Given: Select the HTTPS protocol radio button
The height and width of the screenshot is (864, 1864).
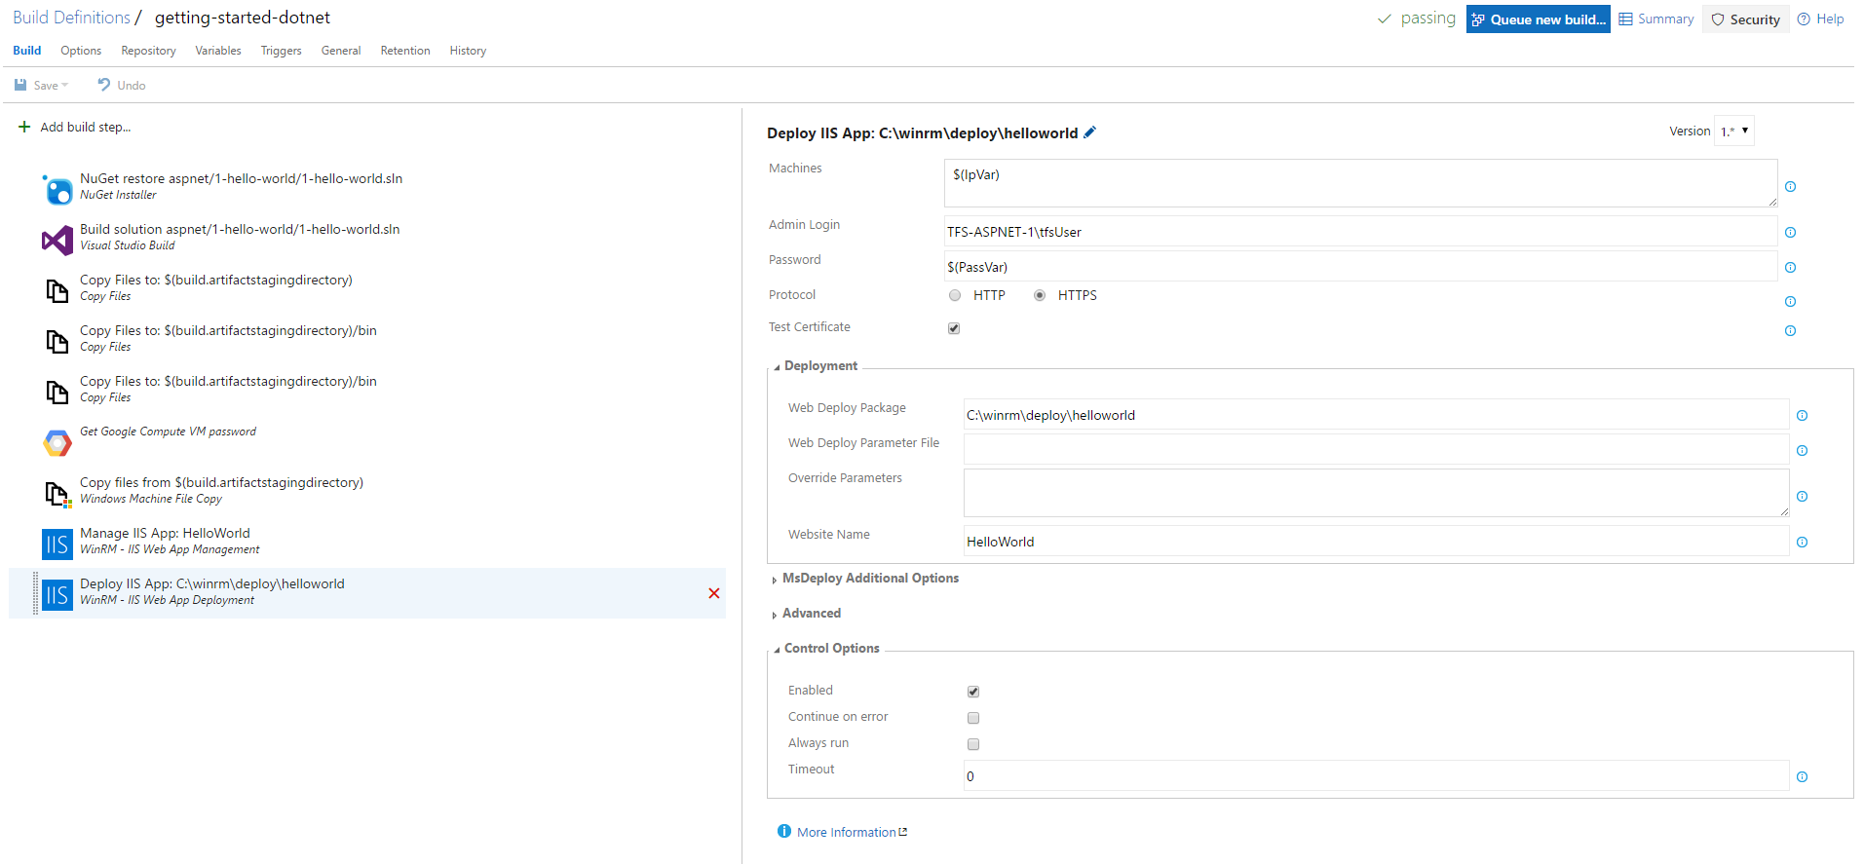Looking at the screenshot, I should (1040, 295).
